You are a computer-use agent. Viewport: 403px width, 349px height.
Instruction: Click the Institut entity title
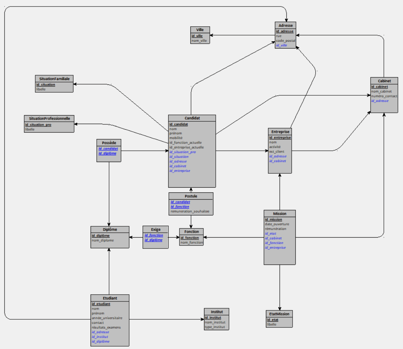(x=217, y=312)
